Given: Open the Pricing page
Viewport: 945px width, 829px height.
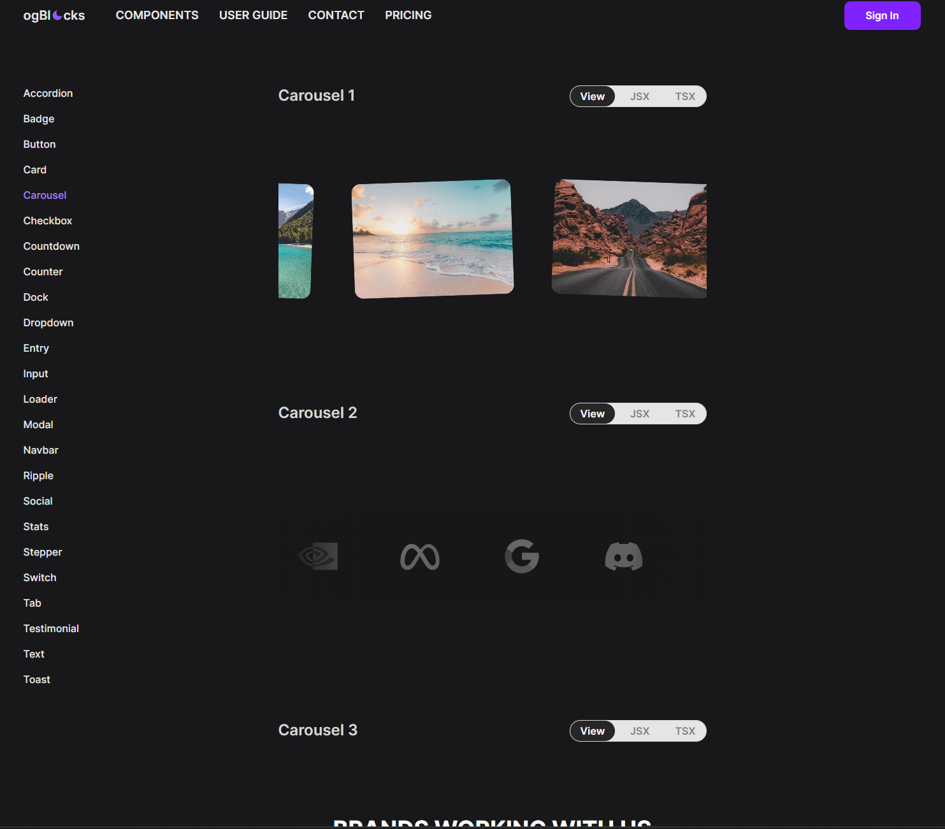Looking at the screenshot, I should (408, 15).
